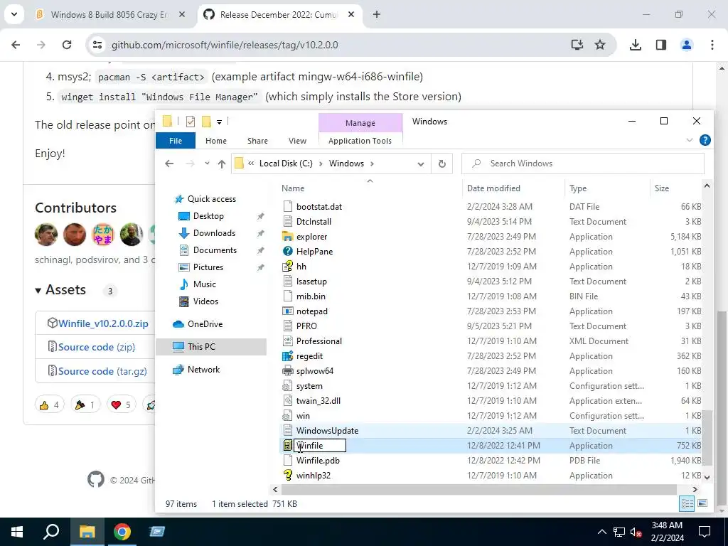Viewport: 728px width, 546px height.
Task: Go up one folder level in Explorer
Action: click(x=222, y=164)
